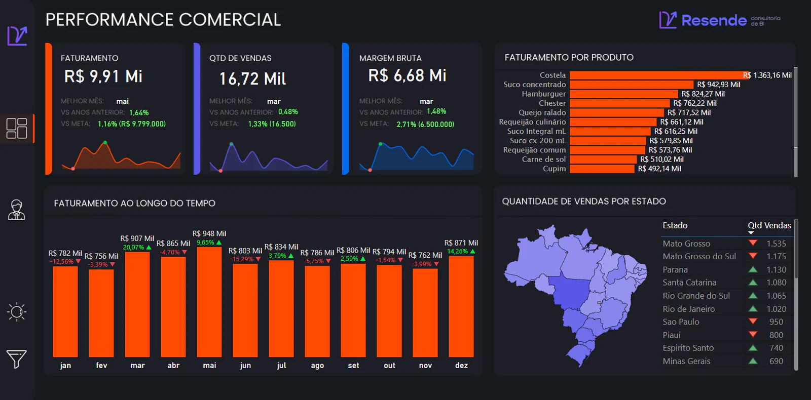Image resolution: width=811 pixels, height=400 pixels.
Task: Click the mar revenue column
Action: (x=137, y=304)
